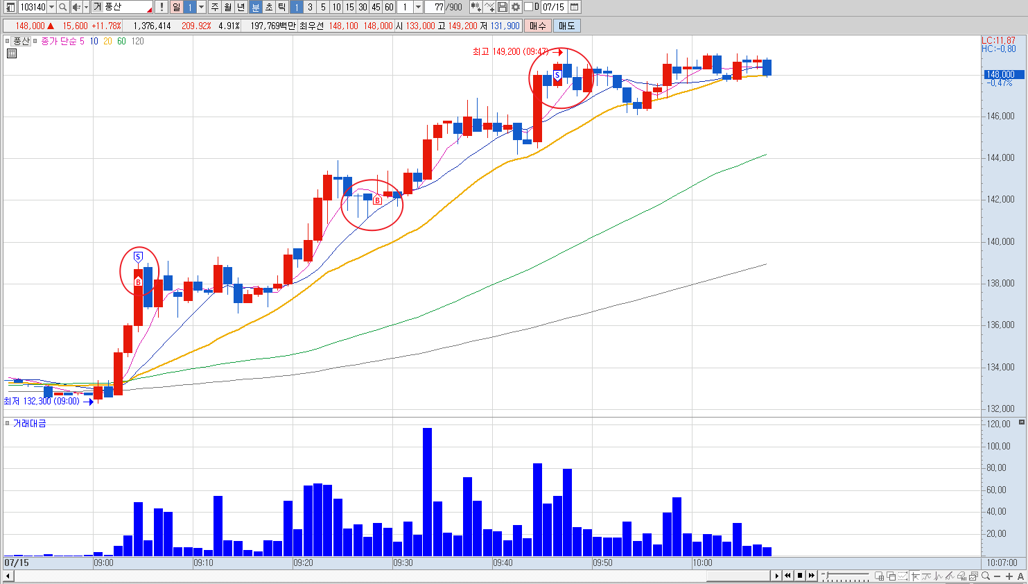Zoom out with the minus icon
The image size is (1028, 584).
tap(997, 576)
